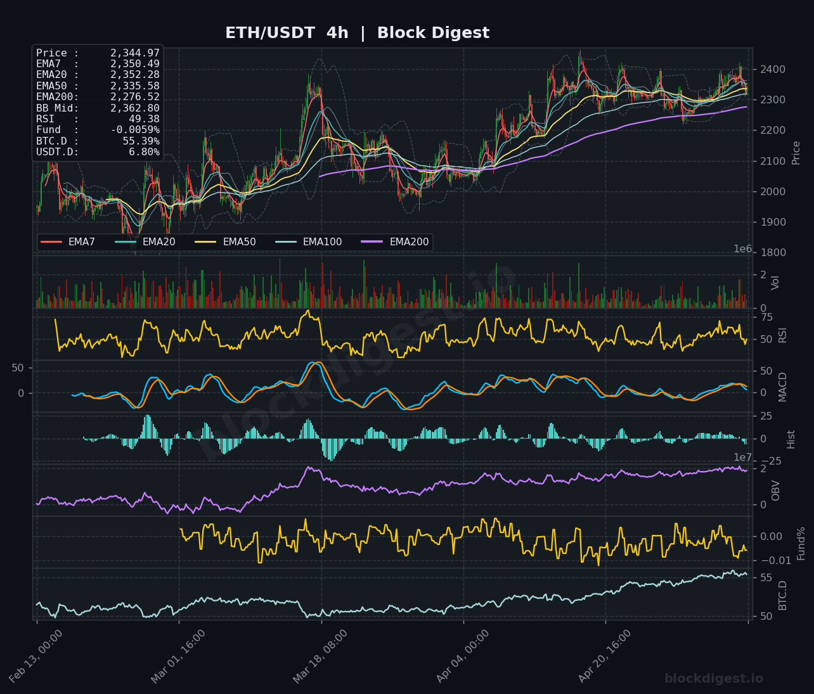
Task: Click the 1800 price tick label
Action: (773, 252)
